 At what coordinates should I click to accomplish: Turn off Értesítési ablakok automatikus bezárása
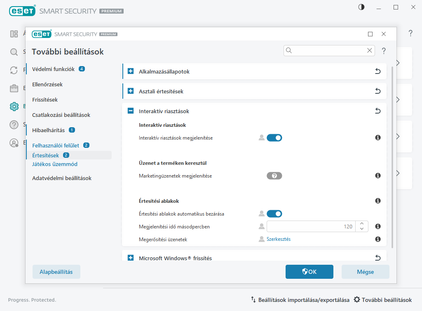(274, 214)
